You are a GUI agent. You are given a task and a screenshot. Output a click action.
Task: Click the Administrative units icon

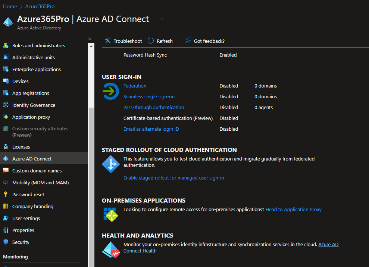point(6,57)
